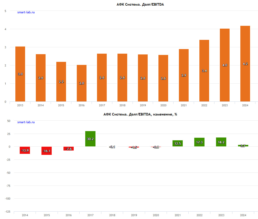Click the 2017 x-axis label in bottom chart

pyautogui.click(x=90, y=215)
